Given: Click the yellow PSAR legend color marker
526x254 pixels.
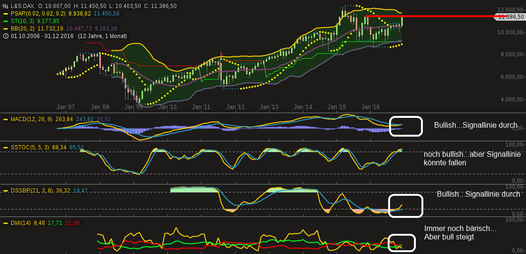Looking at the screenshot, I should tap(5, 14).
